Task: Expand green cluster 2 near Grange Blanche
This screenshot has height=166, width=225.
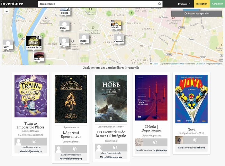Action: click(131, 13)
